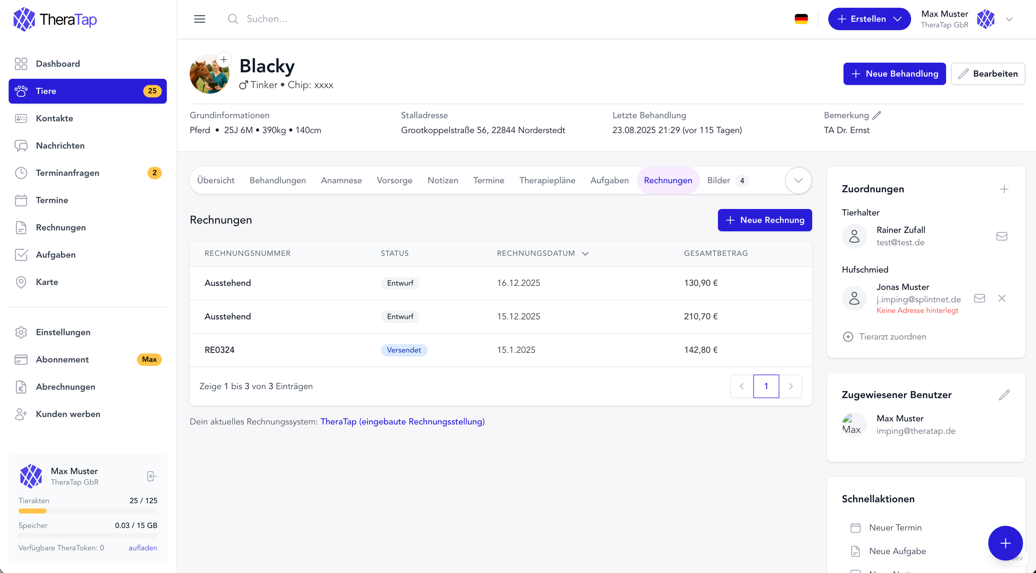Open the Bilder tab
The height and width of the screenshot is (573, 1036).
719,180
